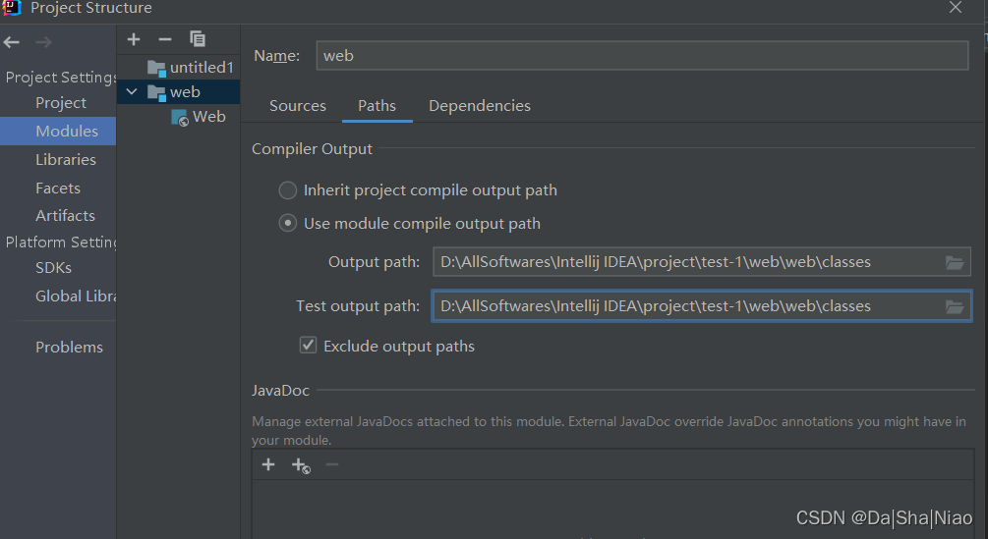
Task: Click the Project Settings header label
Action: coord(61,78)
